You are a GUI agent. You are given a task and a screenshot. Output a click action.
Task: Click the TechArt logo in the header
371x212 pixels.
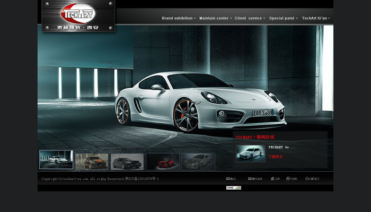[77, 15]
